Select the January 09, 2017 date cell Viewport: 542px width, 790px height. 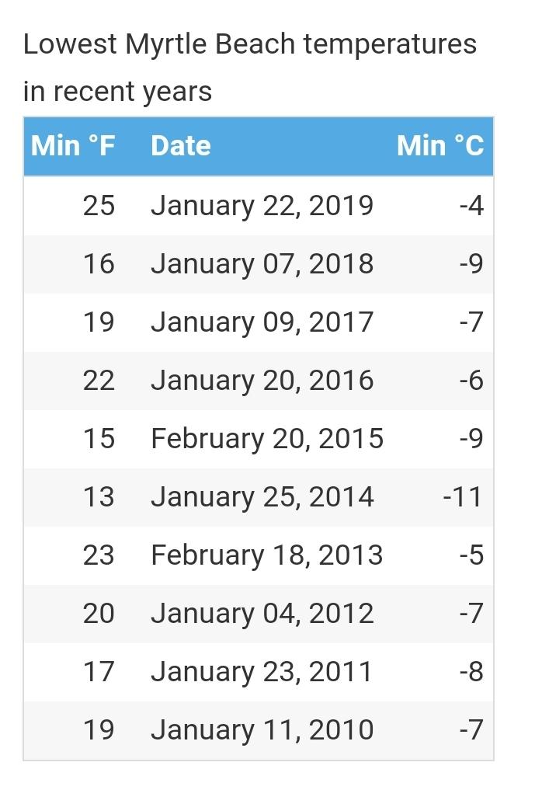[262, 322]
